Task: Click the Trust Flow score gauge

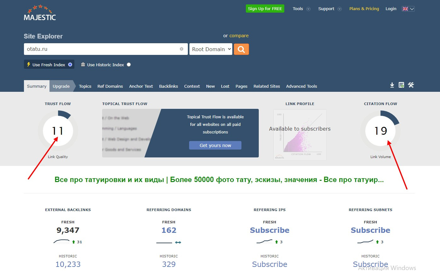Action: (58, 131)
